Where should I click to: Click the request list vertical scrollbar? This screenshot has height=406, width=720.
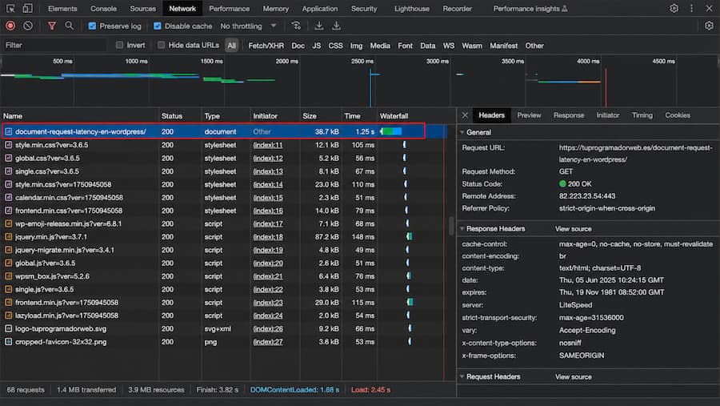pos(452,225)
